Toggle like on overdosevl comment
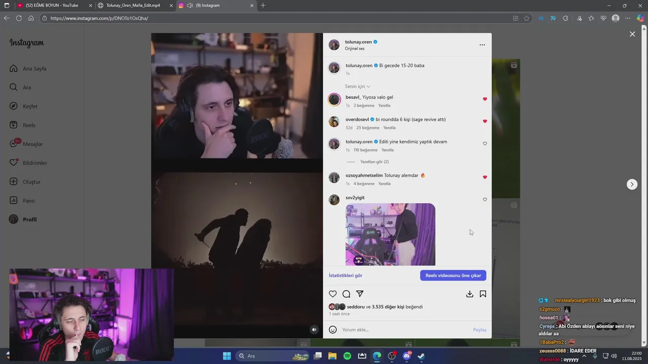 [x=484, y=121]
